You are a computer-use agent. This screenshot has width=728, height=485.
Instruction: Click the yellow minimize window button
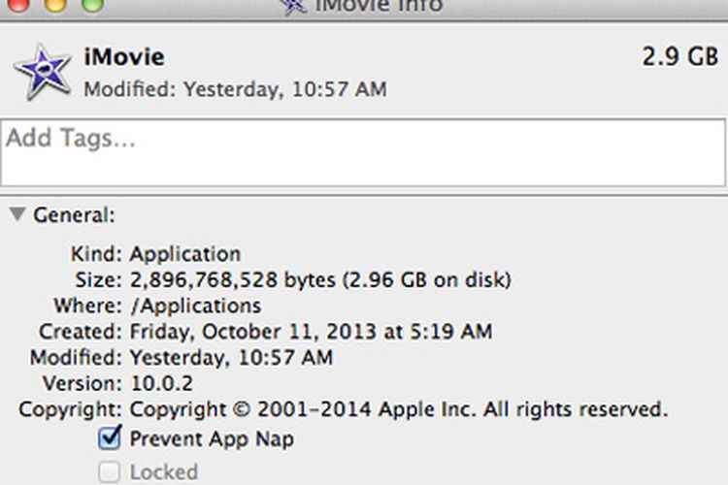click(55, 5)
